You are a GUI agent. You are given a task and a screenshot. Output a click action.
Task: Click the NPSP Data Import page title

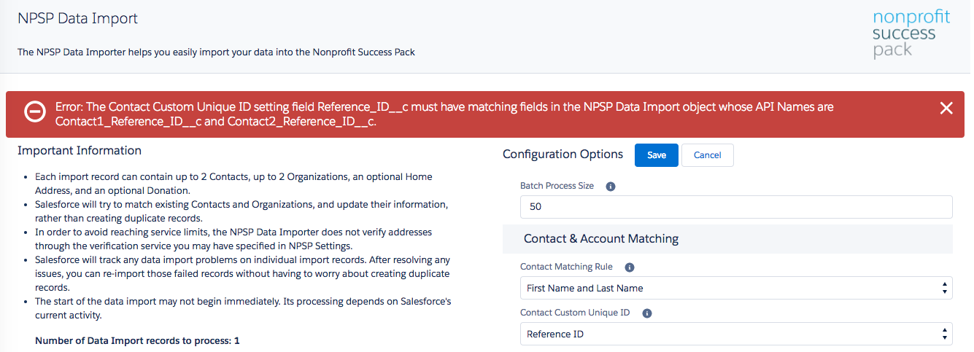tap(77, 18)
